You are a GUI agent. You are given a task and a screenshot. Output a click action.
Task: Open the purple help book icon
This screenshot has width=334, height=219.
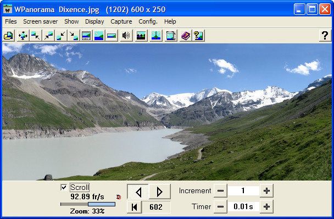click(186, 35)
